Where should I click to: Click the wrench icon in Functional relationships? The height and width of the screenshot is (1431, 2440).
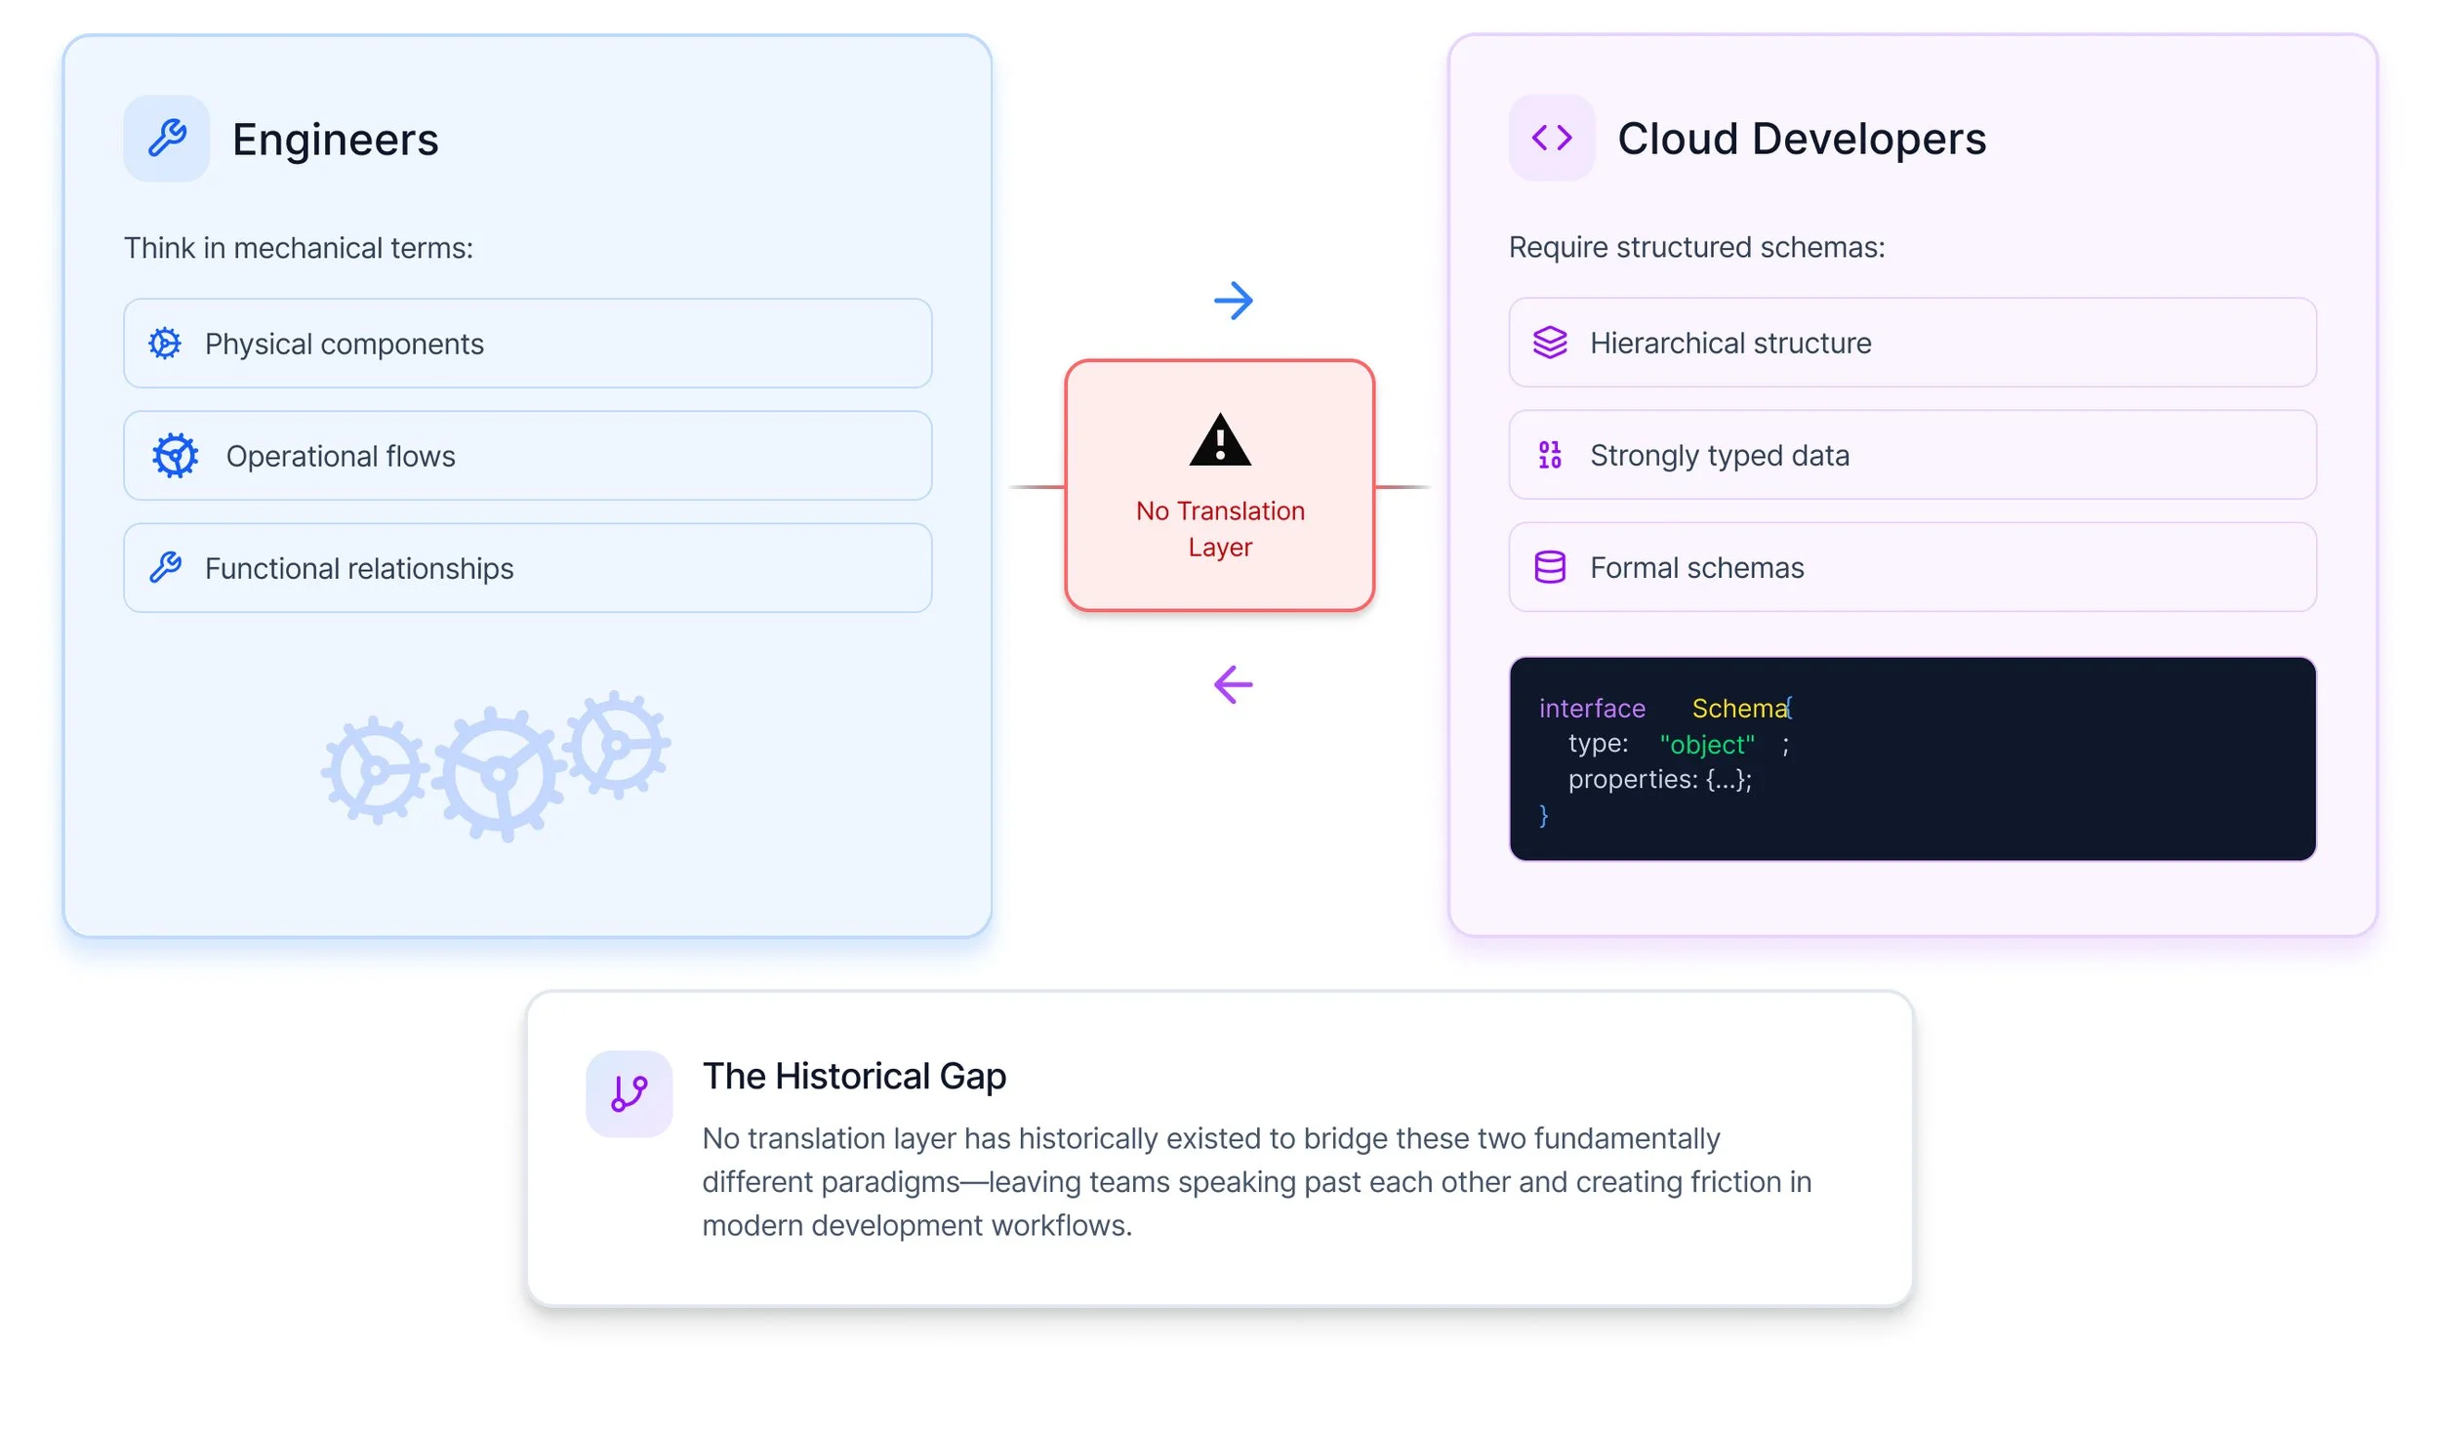coord(165,568)
